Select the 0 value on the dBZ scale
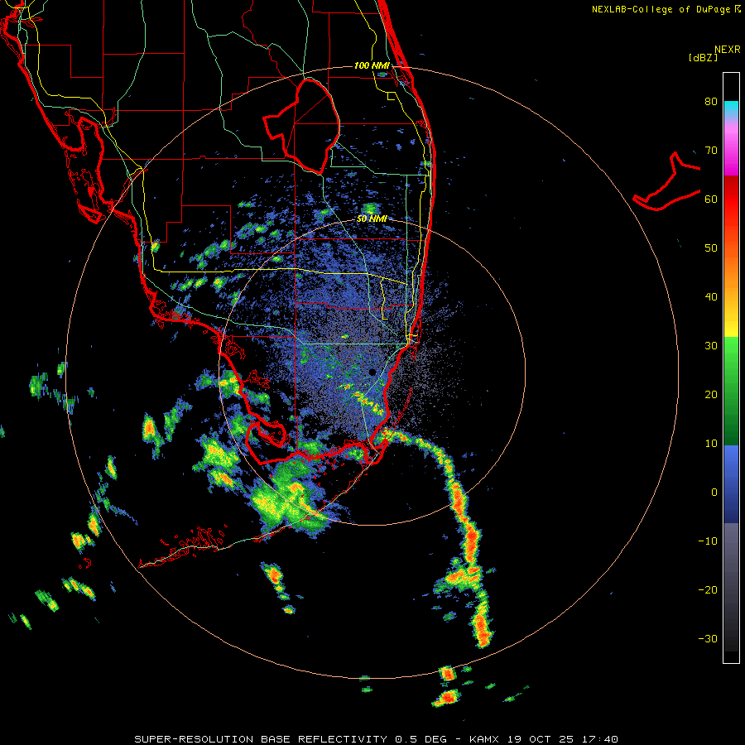745x745 pixels. pyautogui.click(x=714, y=493)
